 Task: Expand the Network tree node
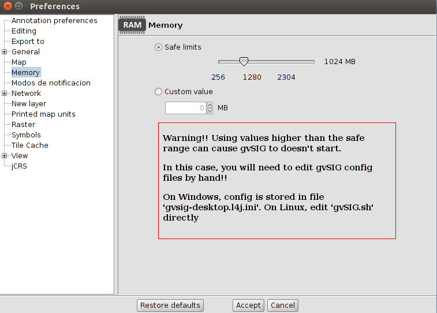click(x=5, y=94)
